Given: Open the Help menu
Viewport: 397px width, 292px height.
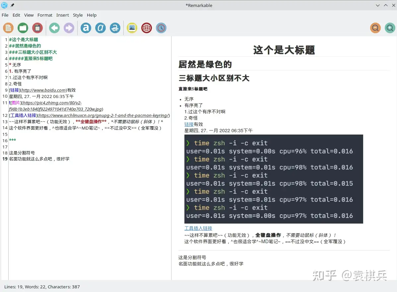Looking at the screenshot, I should point(92,15).
